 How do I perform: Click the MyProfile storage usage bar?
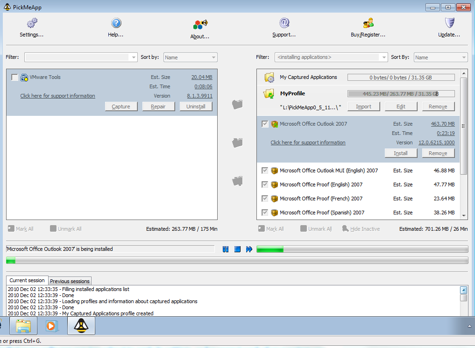pyautogui.click(x=401, y=94)
